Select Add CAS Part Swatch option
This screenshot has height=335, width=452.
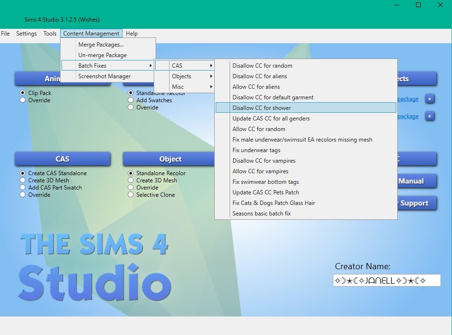23,188
